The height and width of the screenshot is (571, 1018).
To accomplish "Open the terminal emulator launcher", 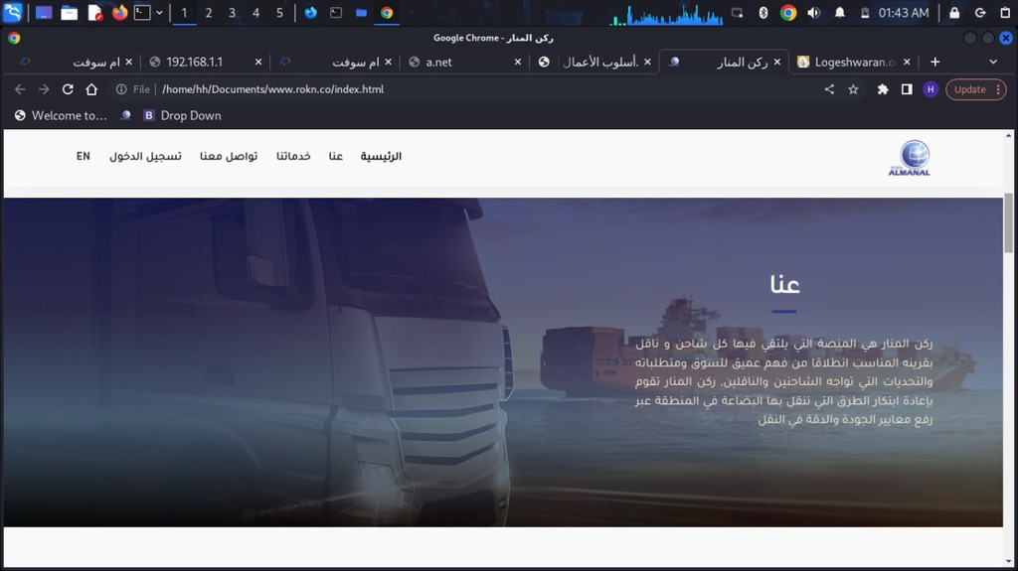I will click(x=142, y=12).
